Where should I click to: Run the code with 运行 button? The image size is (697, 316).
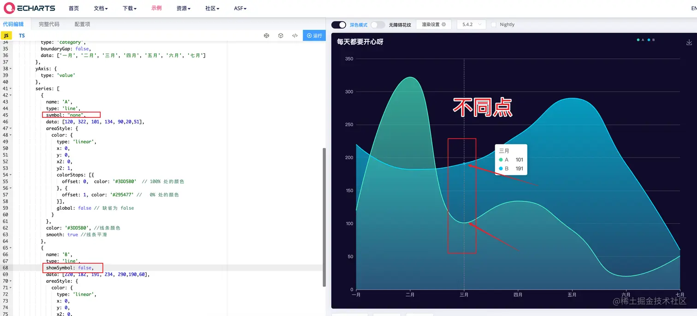pyautogui.click(x=314, y=35)
